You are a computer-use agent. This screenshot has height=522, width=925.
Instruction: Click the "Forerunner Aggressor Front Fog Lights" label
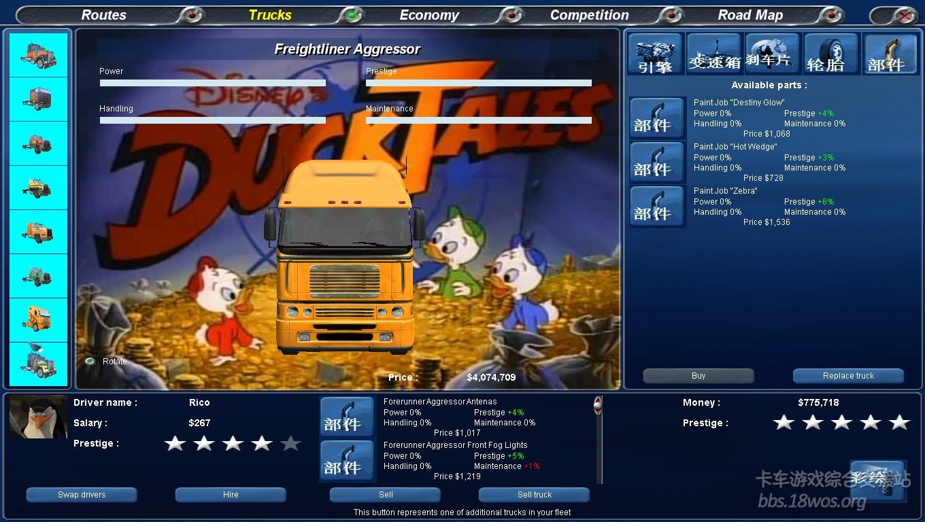456,445
